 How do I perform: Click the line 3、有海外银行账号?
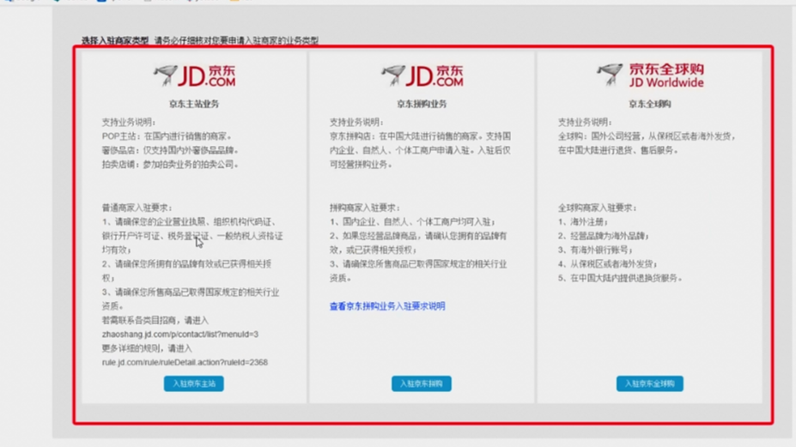pos(595,250)
